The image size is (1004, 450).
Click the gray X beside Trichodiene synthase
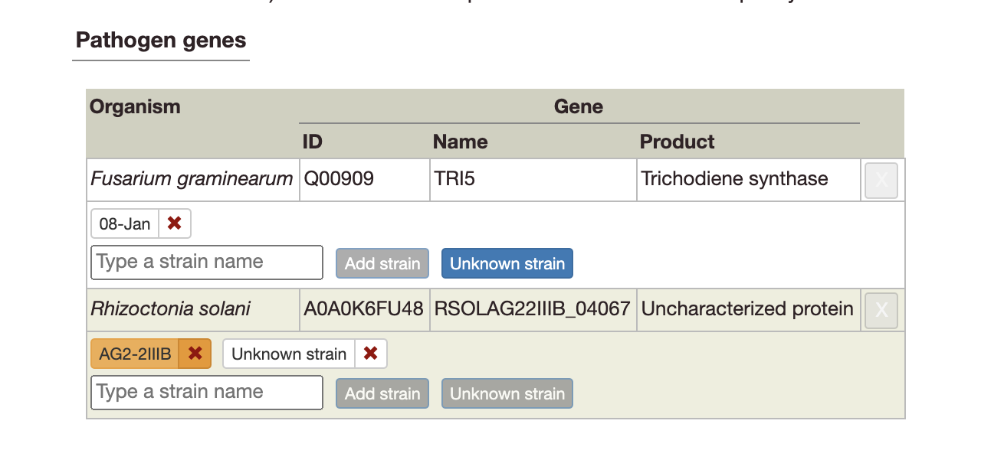(x=881, y=180)
